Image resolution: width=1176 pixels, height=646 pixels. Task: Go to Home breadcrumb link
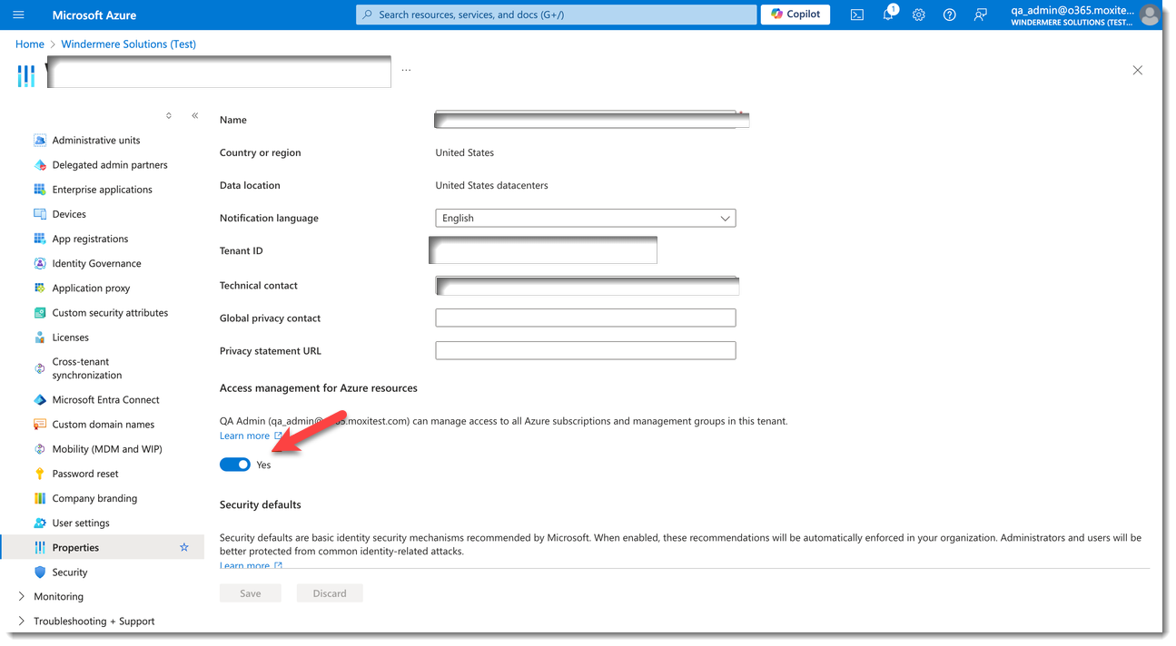[x=30, y=44]
